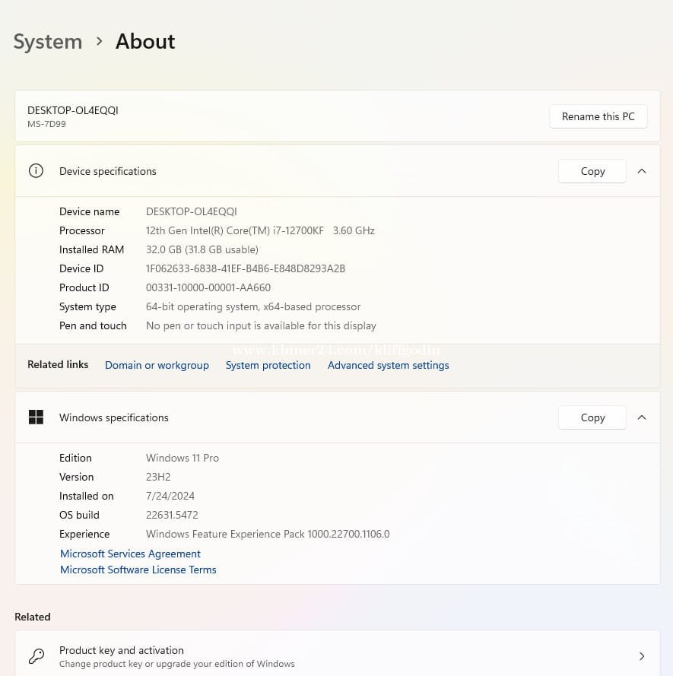Collapse the Device specifications section chevron
673x676 pixels.
pos(642,171)
